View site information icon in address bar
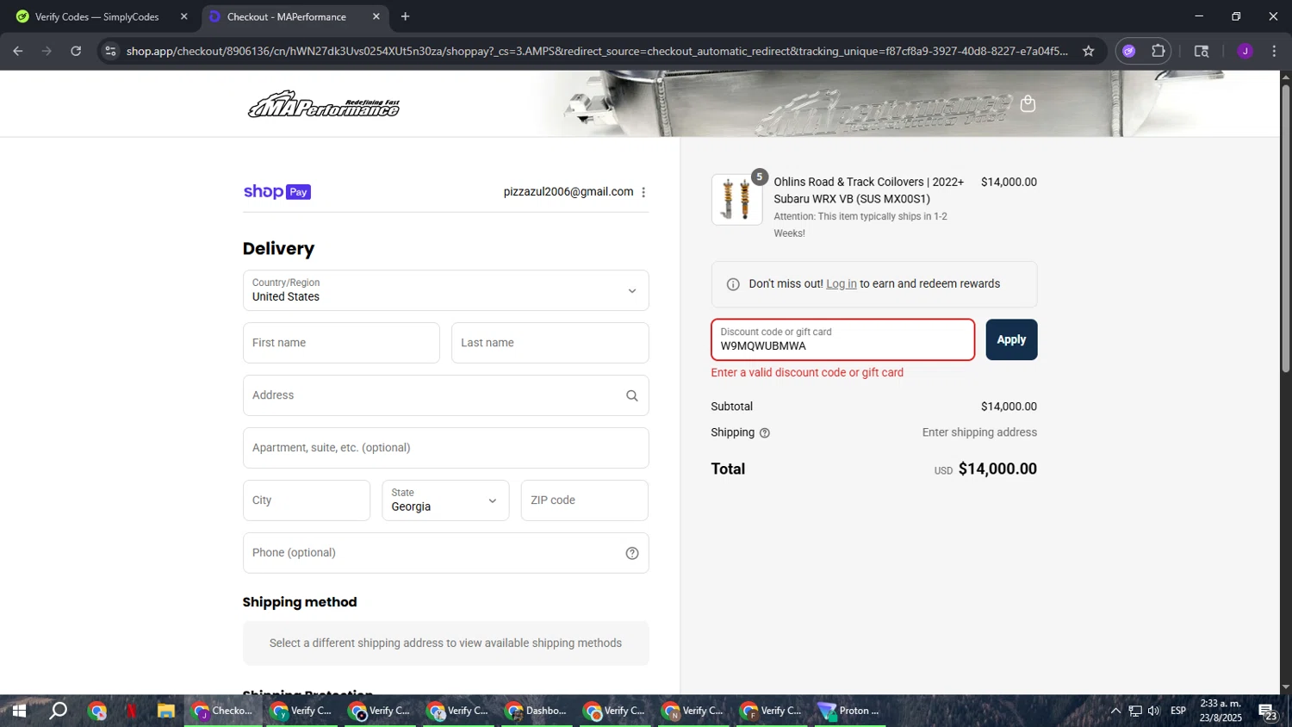 [x=109, y=51]
